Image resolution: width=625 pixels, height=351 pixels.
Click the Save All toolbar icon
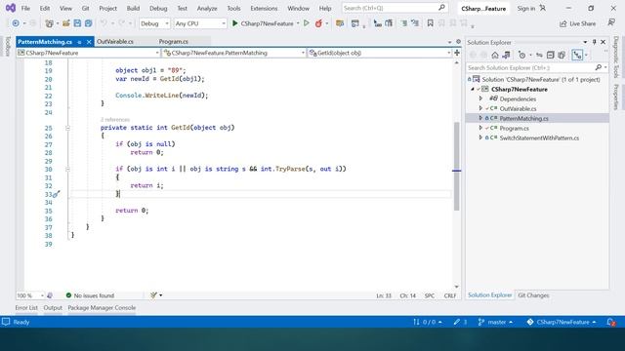click(x=89, y=23)
